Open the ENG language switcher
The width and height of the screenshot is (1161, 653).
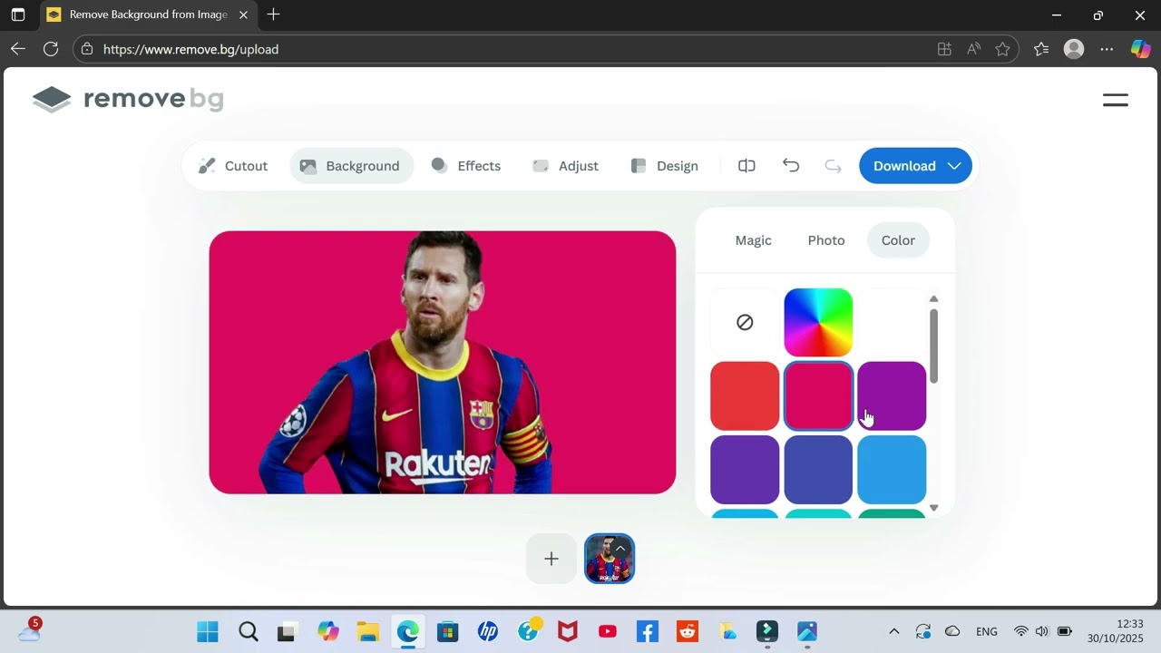pyautogui.click(x=987, y=631)
